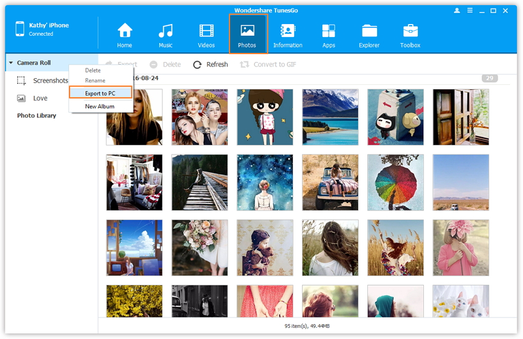The image size is (523, 339).
Task: Open the Explorer folder icon
Action: click(369, 31)
